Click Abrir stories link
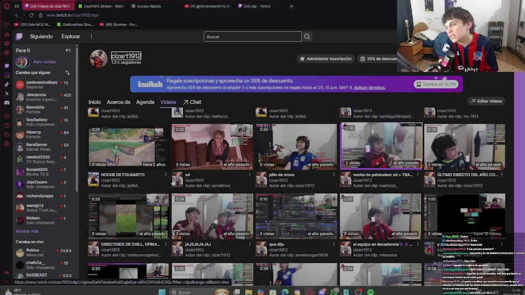525x295 pixels. pyautogui.click(x=44, y=62)
